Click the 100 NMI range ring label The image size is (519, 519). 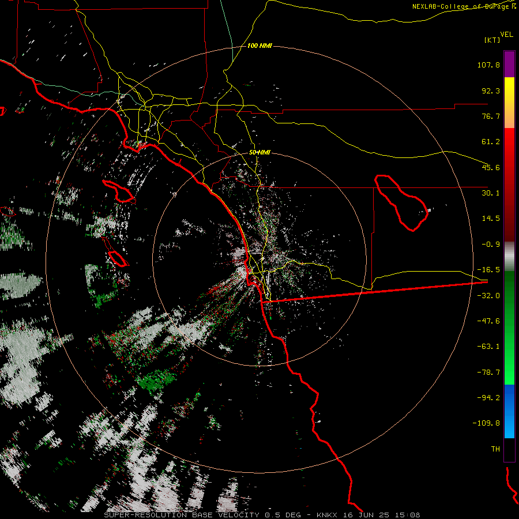point(259,46)
